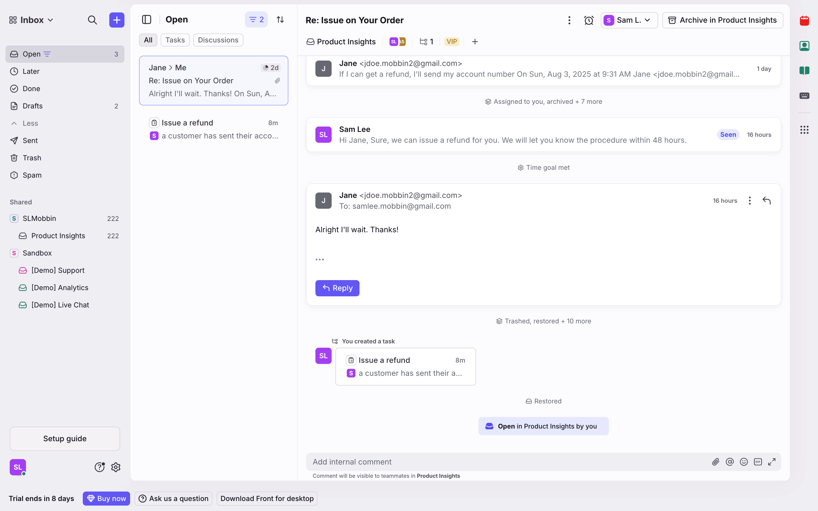Insert a GIF in comment box
The image size is (818, 511).
757,462
